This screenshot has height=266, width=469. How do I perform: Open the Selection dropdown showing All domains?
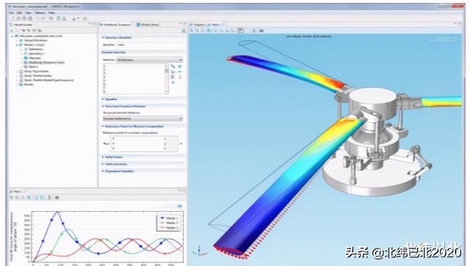pyautogui.click(x=149, y=60)
